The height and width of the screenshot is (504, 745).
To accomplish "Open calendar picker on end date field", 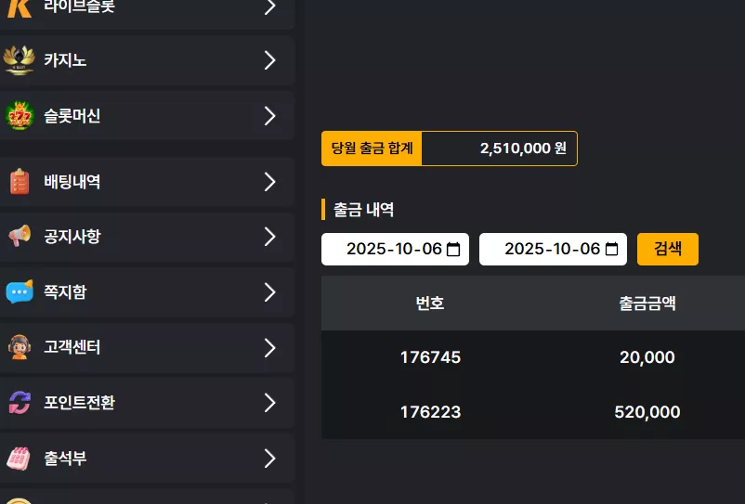I will pos(611,249).
